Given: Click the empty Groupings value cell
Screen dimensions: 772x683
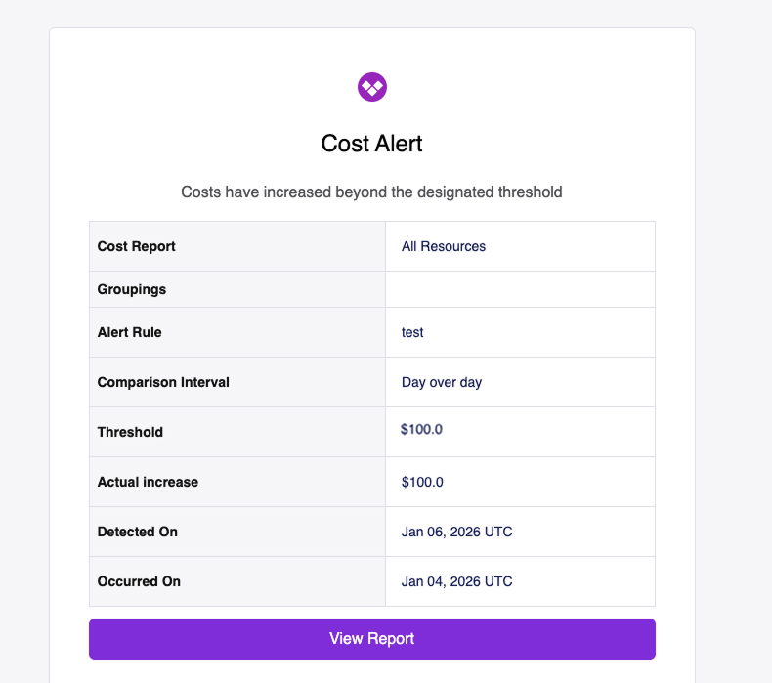Looking at the screenshot, I should pyautogui.click(x=520, y=289).
